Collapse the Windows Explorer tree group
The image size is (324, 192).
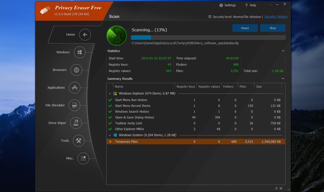[x=110, y=94]
